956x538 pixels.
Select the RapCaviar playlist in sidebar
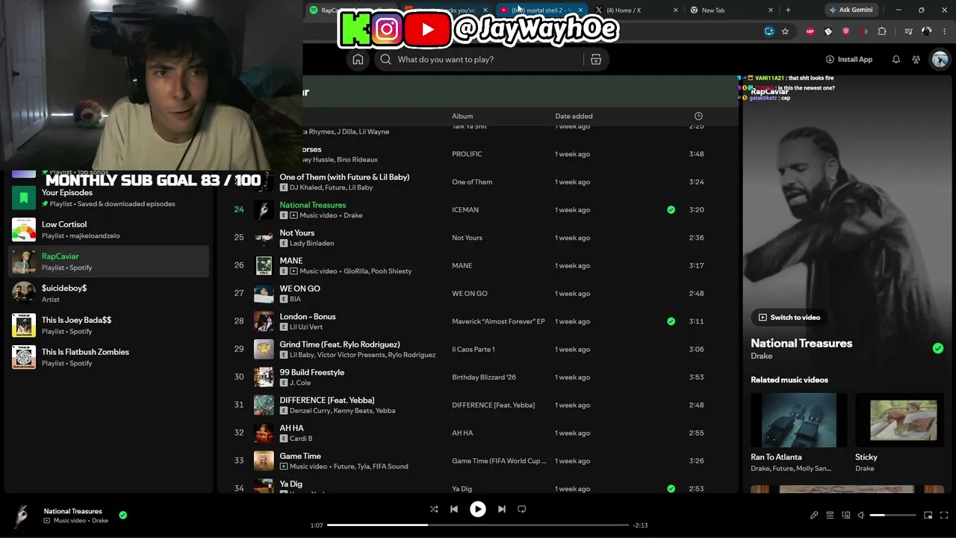[x=108, y=262]
